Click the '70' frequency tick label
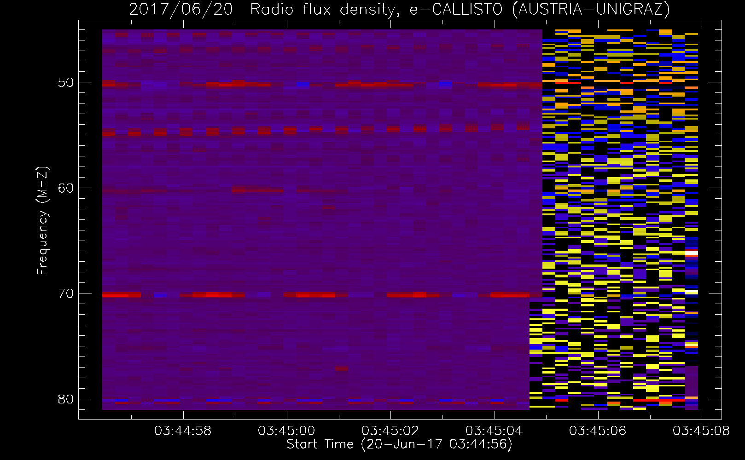 (x=66, y=293)
